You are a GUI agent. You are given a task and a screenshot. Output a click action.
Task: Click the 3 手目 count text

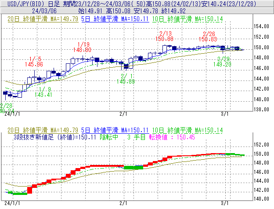(x=136, y=137)
